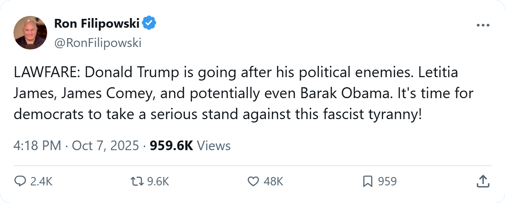Click the reply speech bubble icon

click(x=20, y=181)
